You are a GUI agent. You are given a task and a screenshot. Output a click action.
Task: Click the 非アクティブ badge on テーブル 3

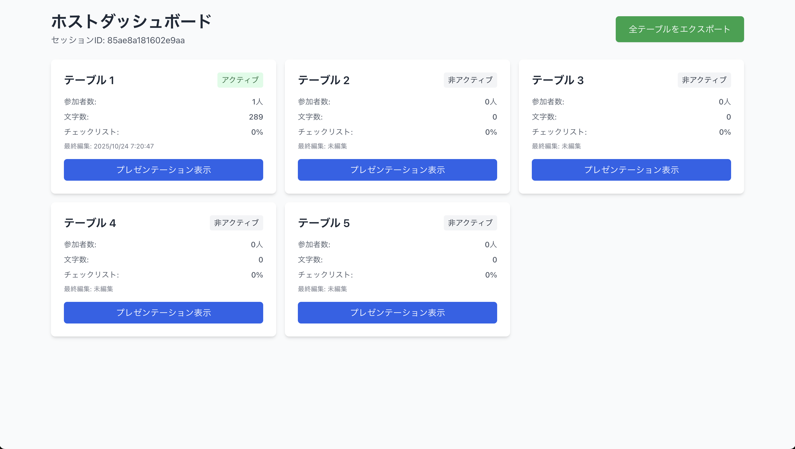pyautogui.click(x=704, y=80)
